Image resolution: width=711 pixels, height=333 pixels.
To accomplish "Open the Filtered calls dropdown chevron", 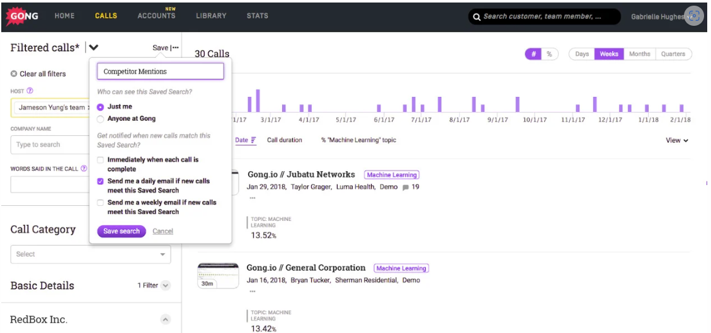I will 94,47.
